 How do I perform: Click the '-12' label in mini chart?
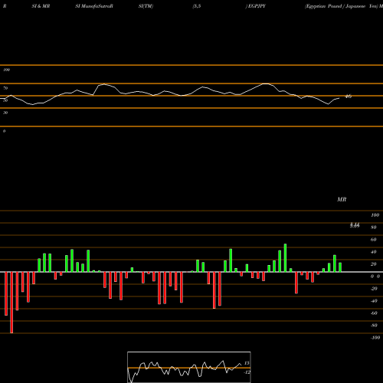tap(247, 372)
